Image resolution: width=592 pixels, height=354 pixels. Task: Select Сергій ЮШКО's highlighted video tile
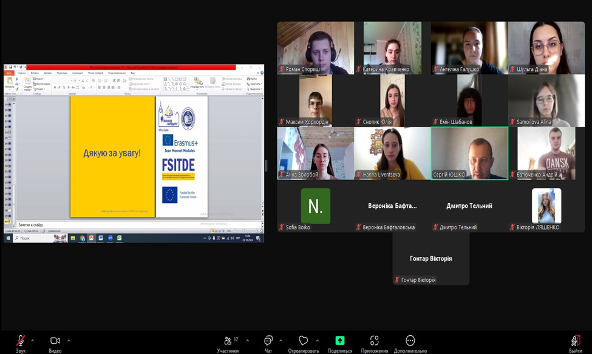click(469, 153)
